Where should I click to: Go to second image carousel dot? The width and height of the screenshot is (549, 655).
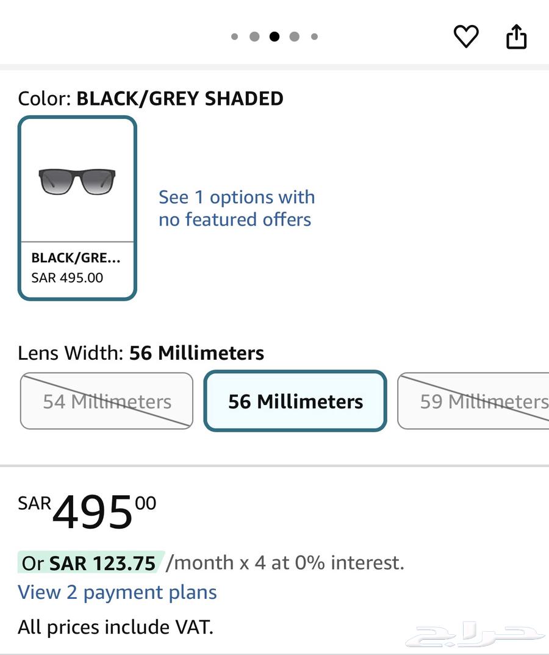tap(254, 37)
